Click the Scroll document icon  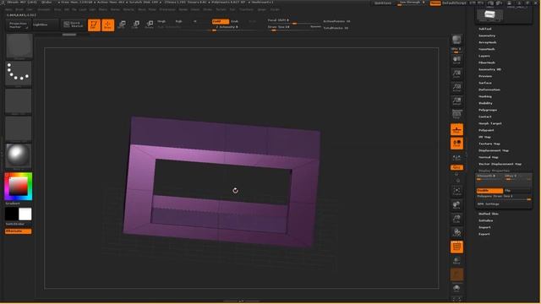[456, 60]
